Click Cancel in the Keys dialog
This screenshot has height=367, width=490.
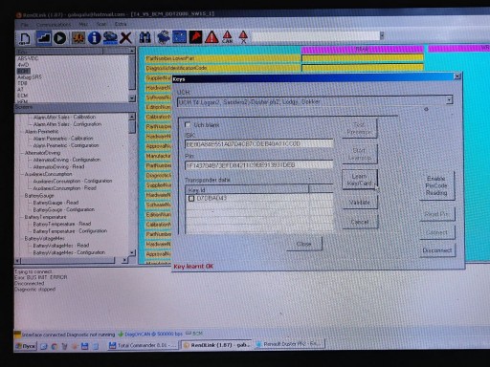pos(360,222)
